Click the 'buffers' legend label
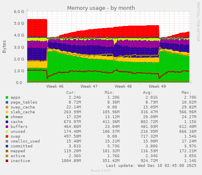This screenshot has width=202, height=175. point(19,127)
